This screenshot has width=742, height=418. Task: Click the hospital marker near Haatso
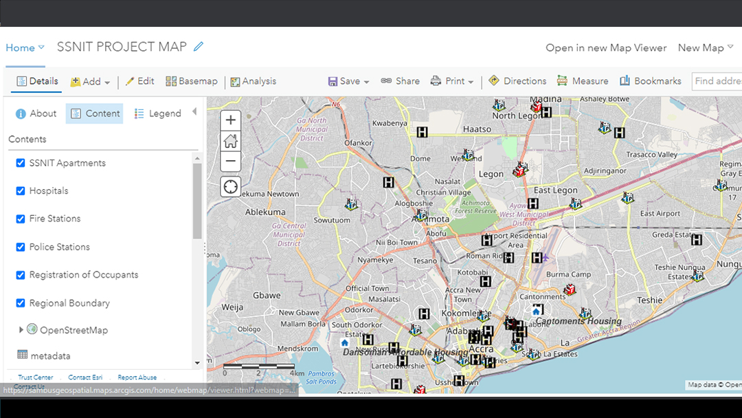pos(422,132)
